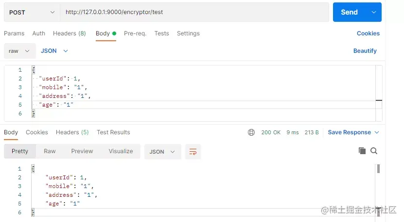Click line number 6 in request editor
The image size is (404, 222).
pyautogui.click(x=20, y=113)
